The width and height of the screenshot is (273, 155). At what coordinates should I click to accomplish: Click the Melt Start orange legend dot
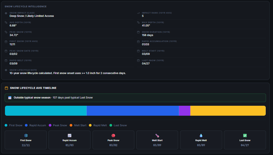(x=71, y=125)
